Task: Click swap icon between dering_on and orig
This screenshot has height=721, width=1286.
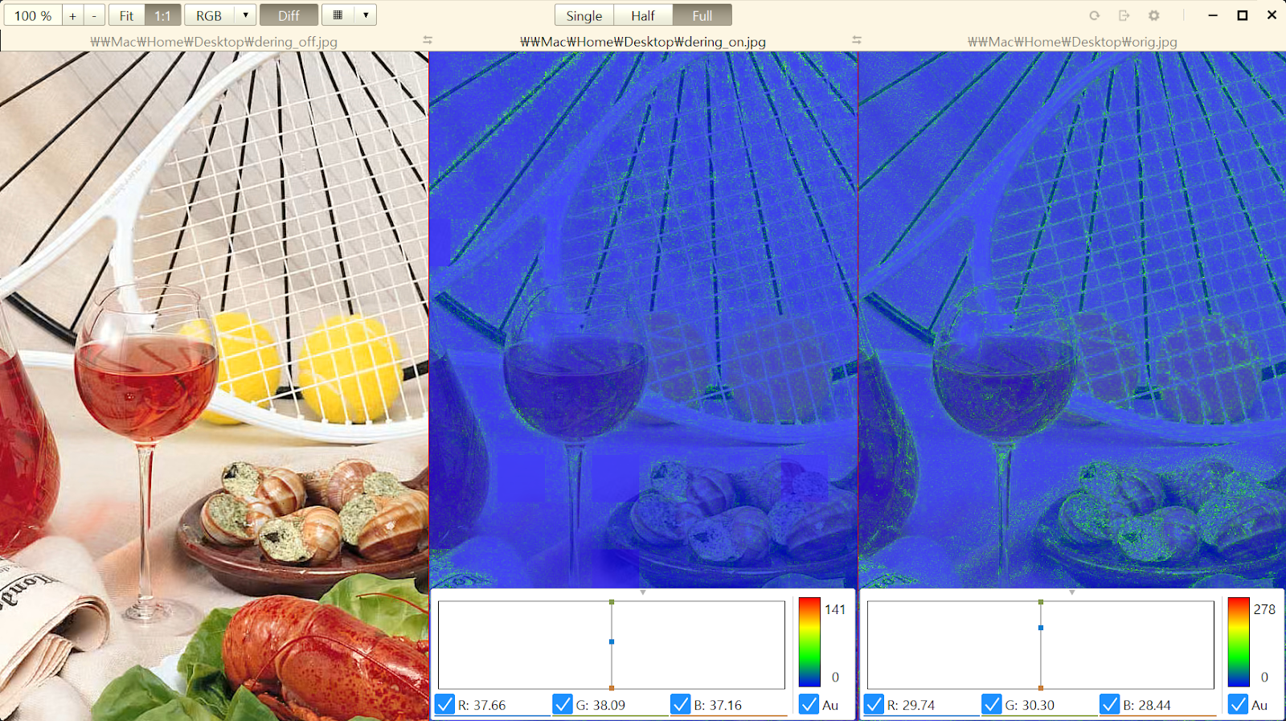Action: (857, 40)
